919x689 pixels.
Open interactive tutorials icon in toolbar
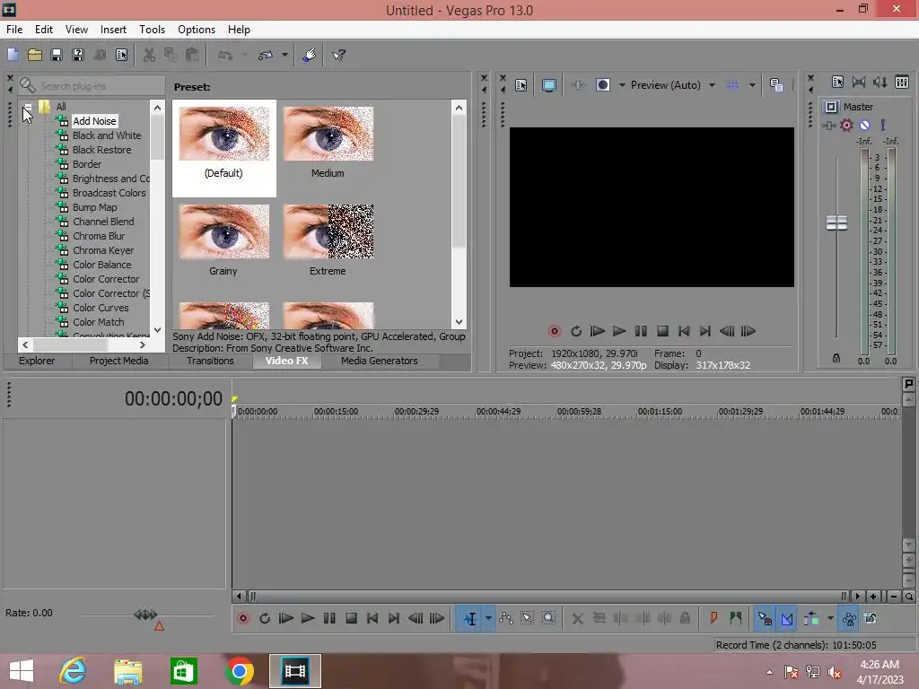click(x=310, y=55)
